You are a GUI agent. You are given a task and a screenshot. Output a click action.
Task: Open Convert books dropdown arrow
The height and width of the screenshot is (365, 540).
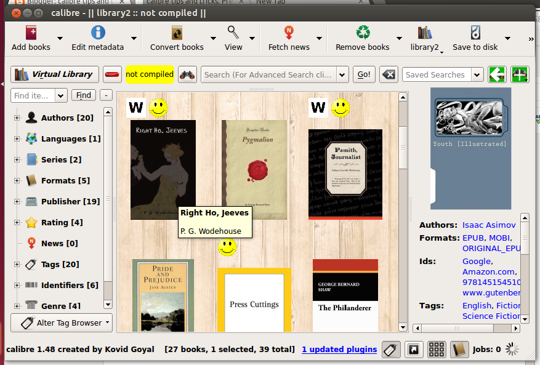[x=213, y=38]
